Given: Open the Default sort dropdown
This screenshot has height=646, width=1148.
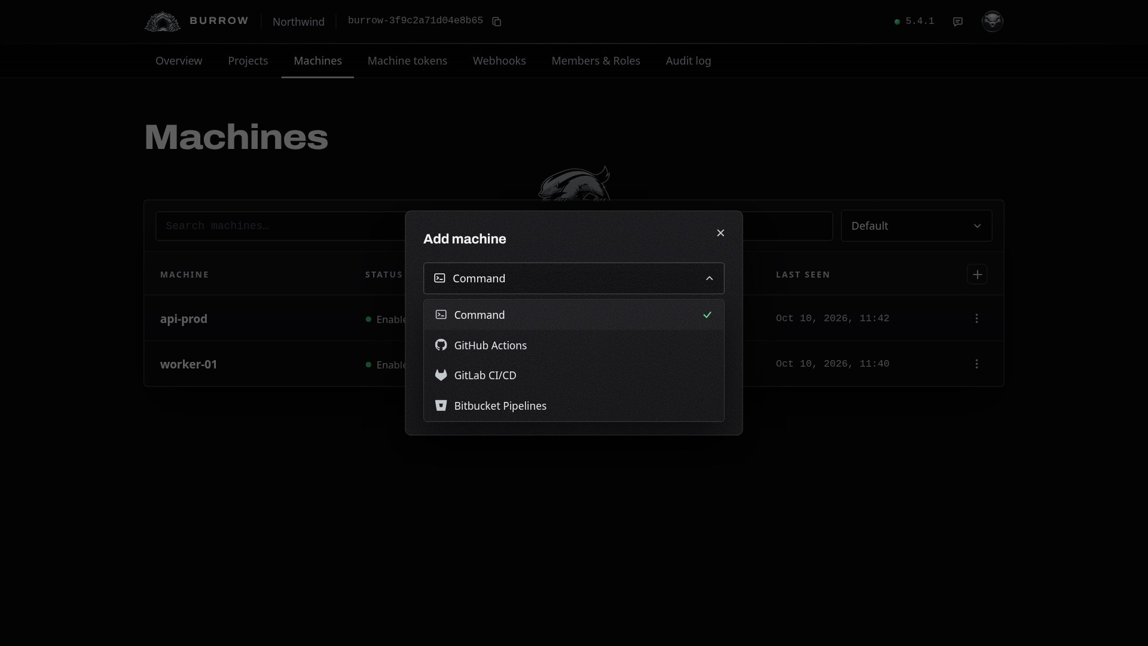Looking at the screenshot, I should (x=916, y=226).
